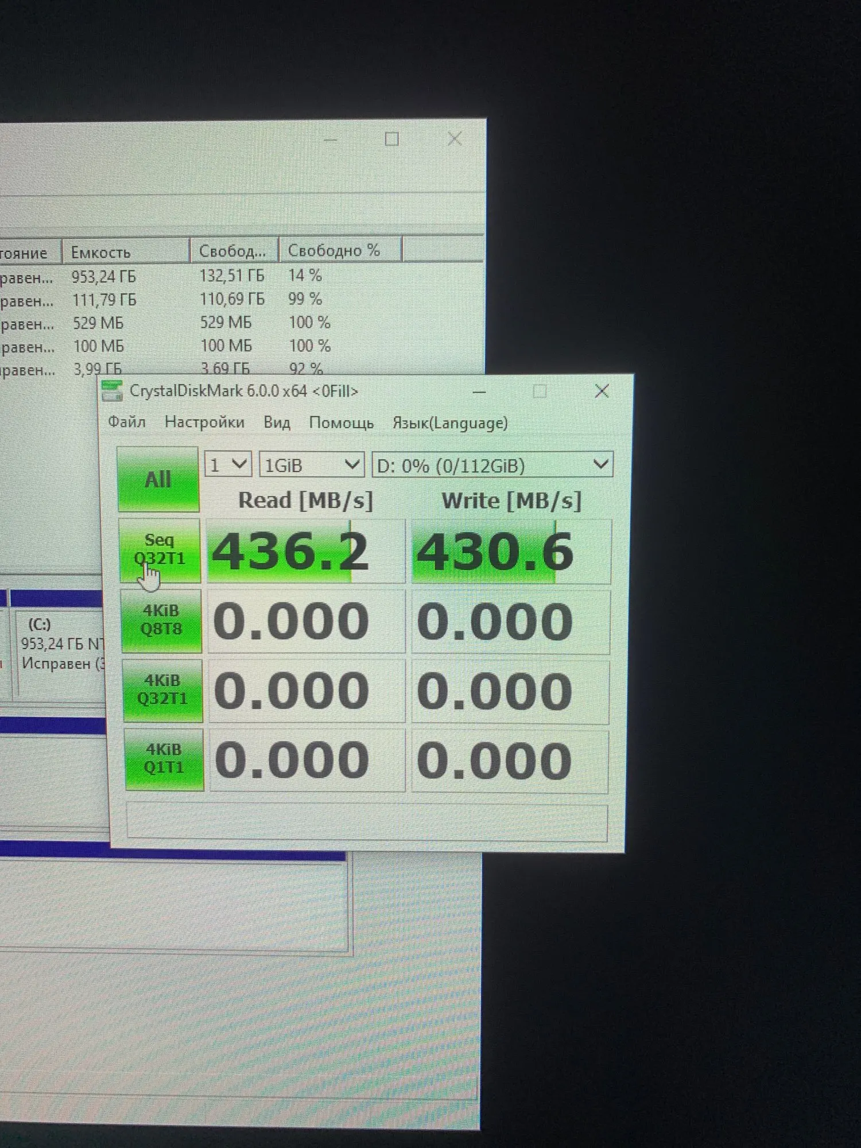Open the Настройки menu
Screen dimensions: 861x1148
coord(204,422)
